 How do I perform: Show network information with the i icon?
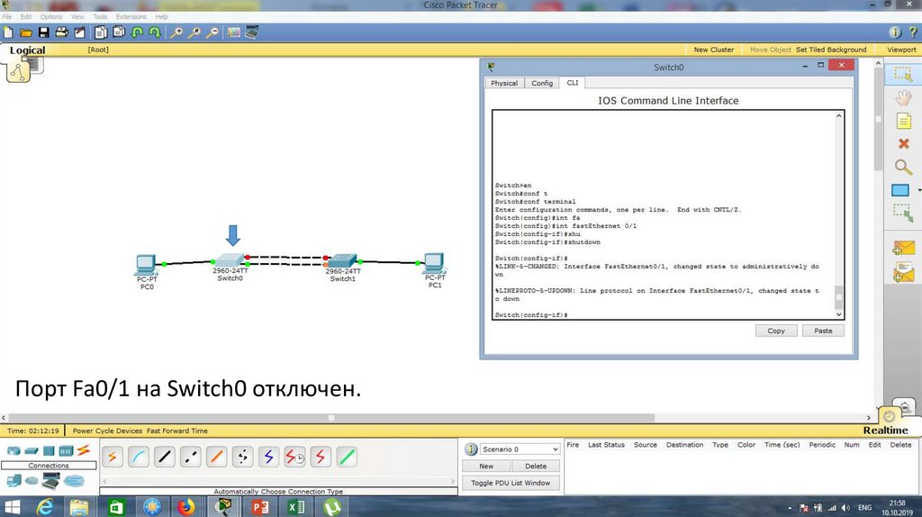[x=895, y=32]
